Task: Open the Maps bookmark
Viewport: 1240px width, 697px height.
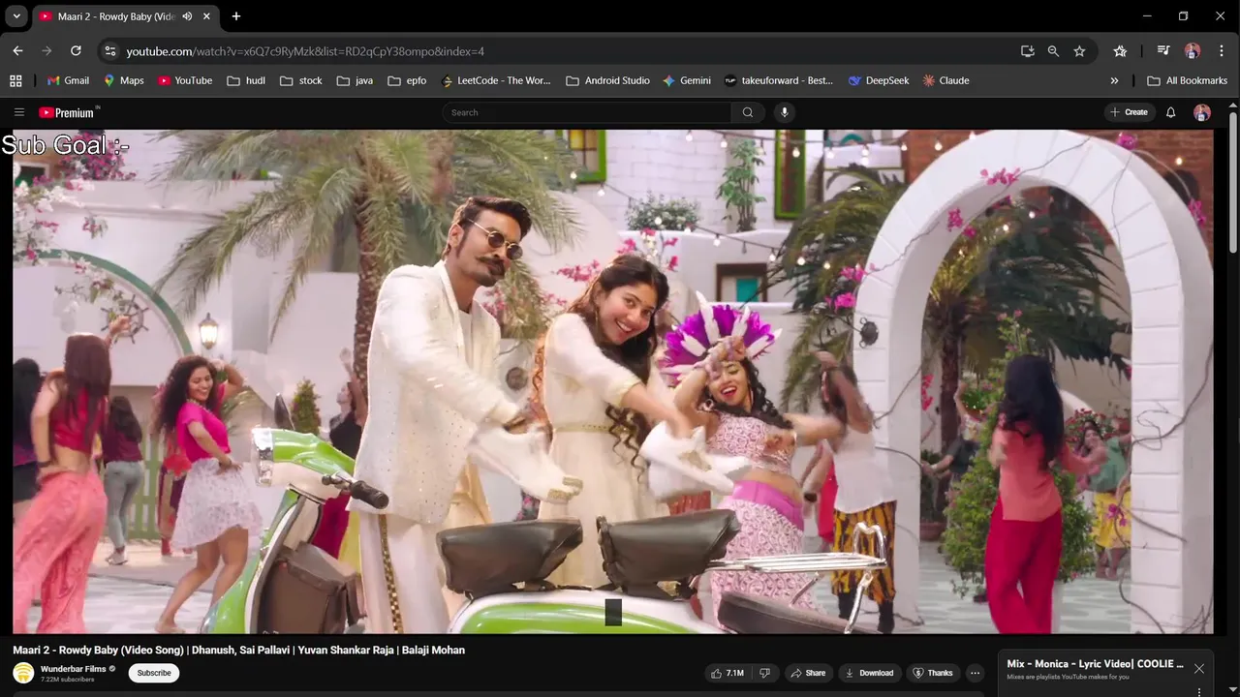Action: point(123,80)
